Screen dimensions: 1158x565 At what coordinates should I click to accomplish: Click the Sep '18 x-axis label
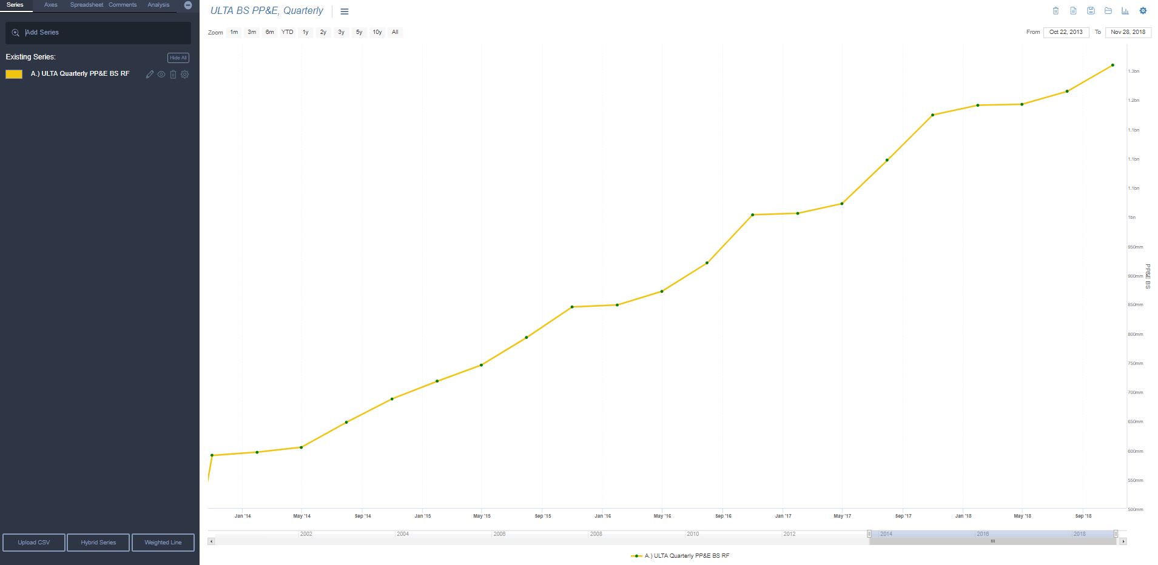(1083, 517)
